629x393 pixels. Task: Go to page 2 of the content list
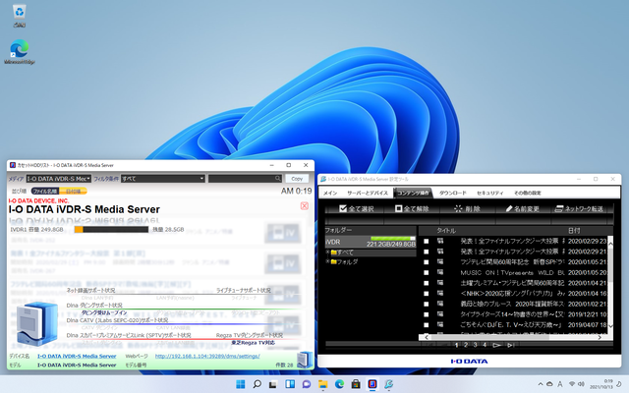click(466, 345)
